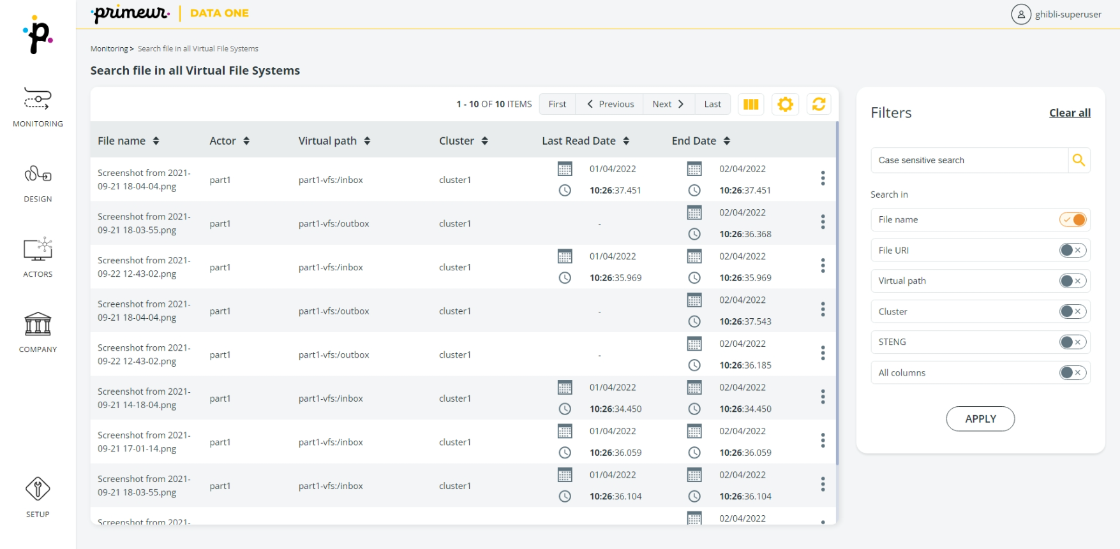Open the Setup section in sidebar
1120x549 pixels.
pos(38,497)
